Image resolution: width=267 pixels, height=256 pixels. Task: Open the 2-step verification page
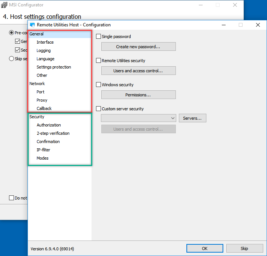(53, 133)
